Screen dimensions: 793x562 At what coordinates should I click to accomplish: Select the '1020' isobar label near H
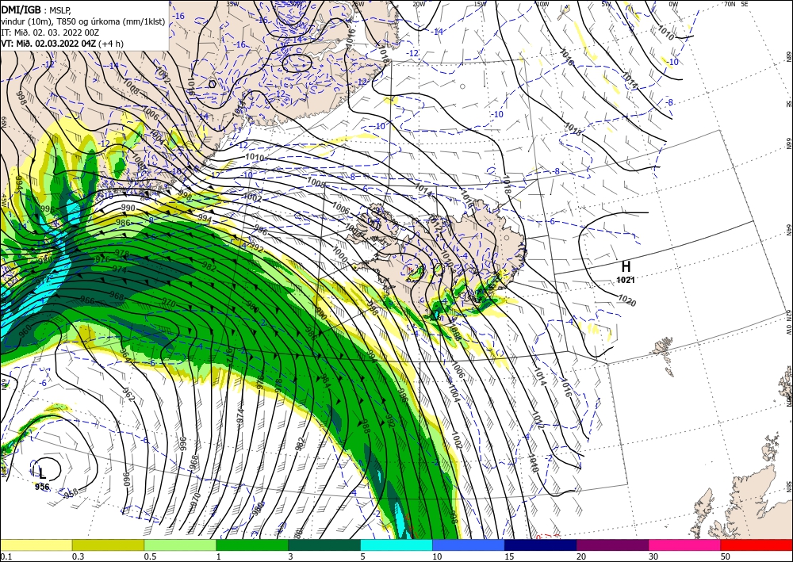pyautogui.click(x=626, y=300)
